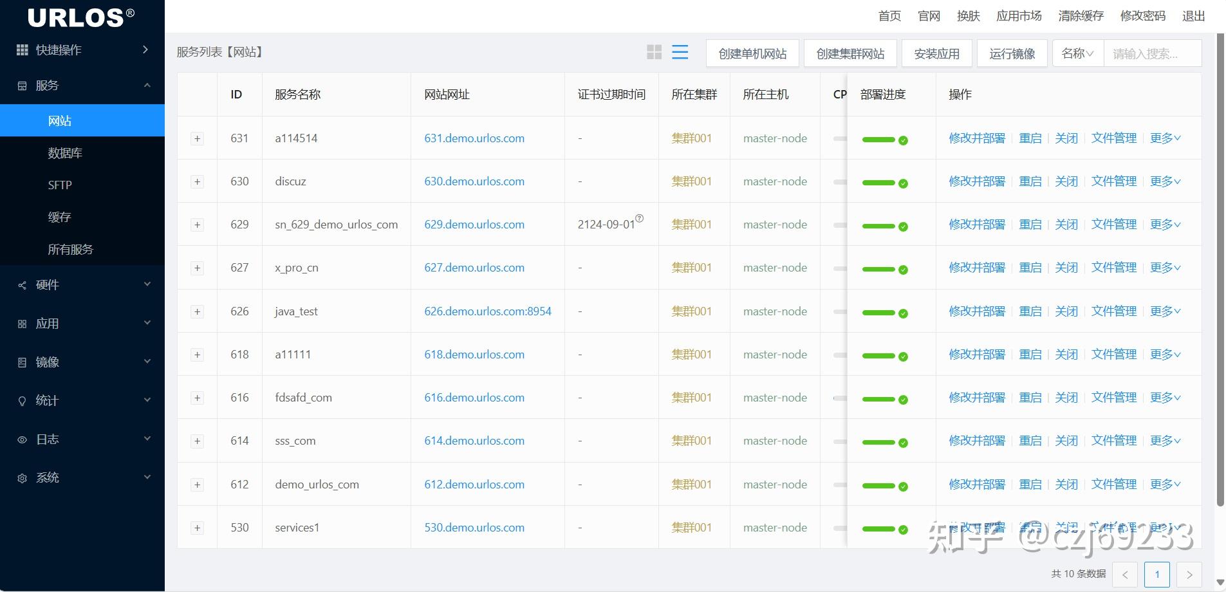Click 文件管理 for discuz row

tap(1114, 181)
